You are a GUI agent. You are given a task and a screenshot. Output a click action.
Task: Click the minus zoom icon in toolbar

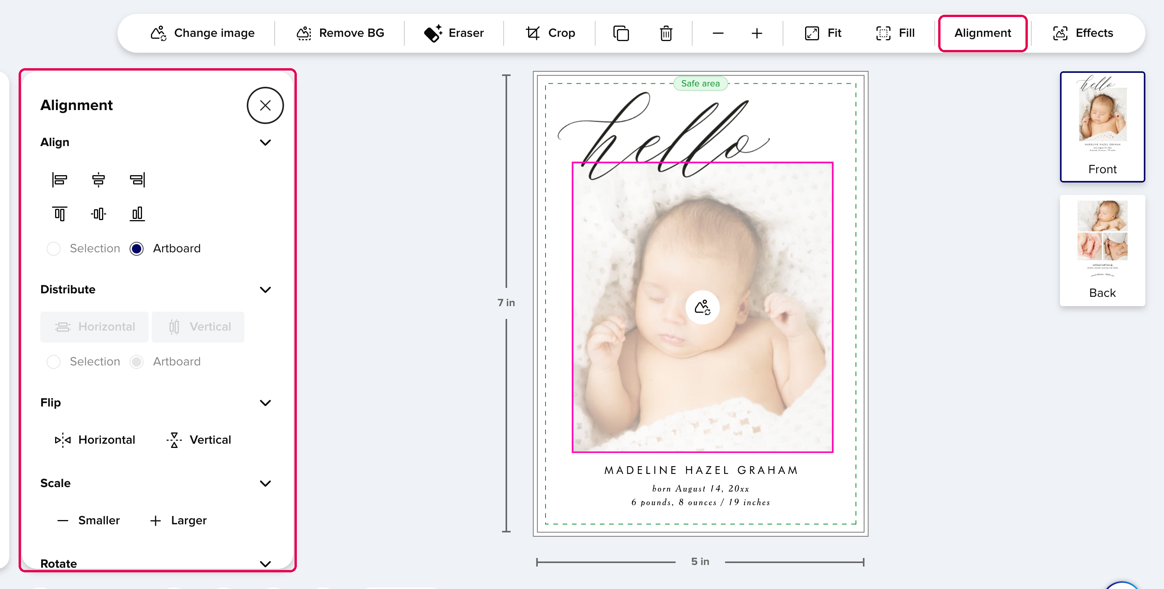(x=718, y=33)
